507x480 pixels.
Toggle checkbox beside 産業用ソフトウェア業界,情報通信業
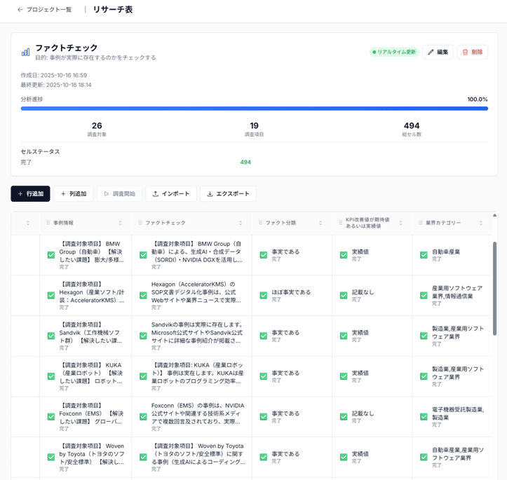(424, 296)
